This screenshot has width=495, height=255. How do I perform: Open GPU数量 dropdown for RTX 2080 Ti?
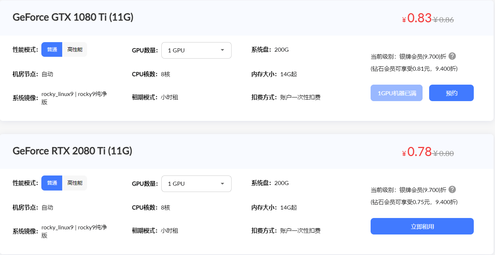(x=196, y=184)
